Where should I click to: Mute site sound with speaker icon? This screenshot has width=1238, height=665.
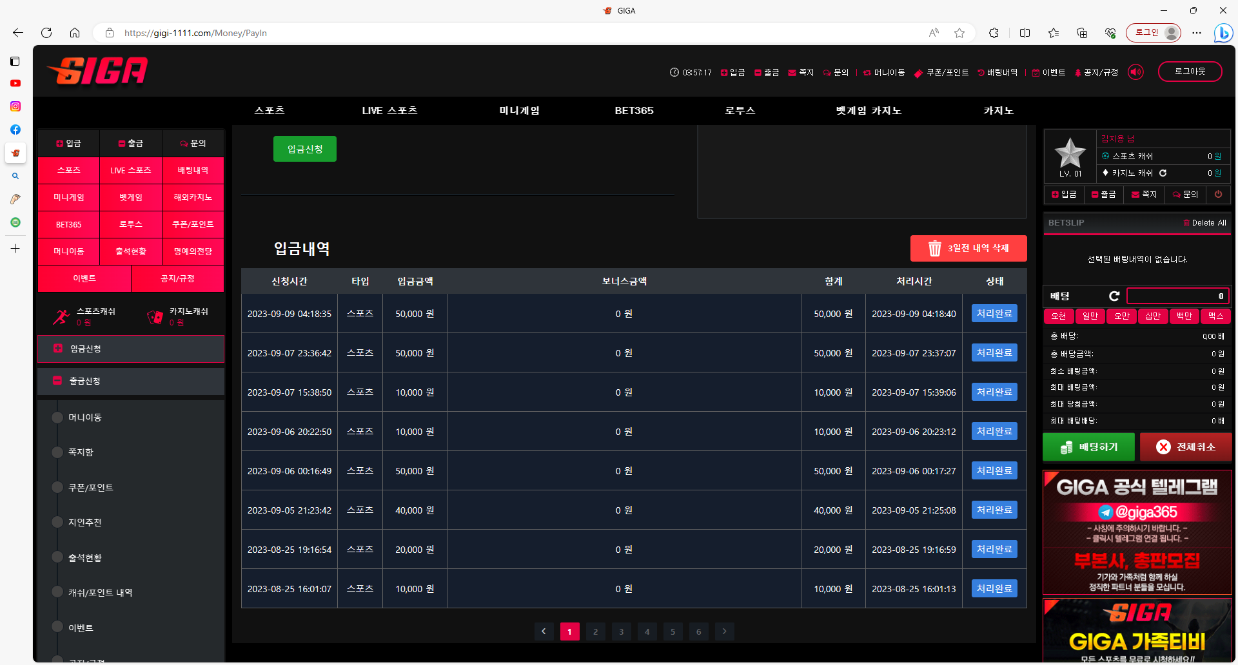coord(1135,72)
